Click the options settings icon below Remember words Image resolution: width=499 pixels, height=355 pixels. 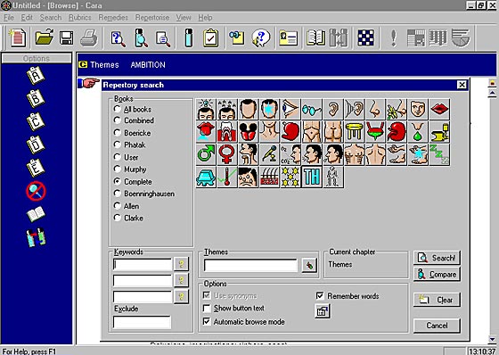[x=322, y=311]
